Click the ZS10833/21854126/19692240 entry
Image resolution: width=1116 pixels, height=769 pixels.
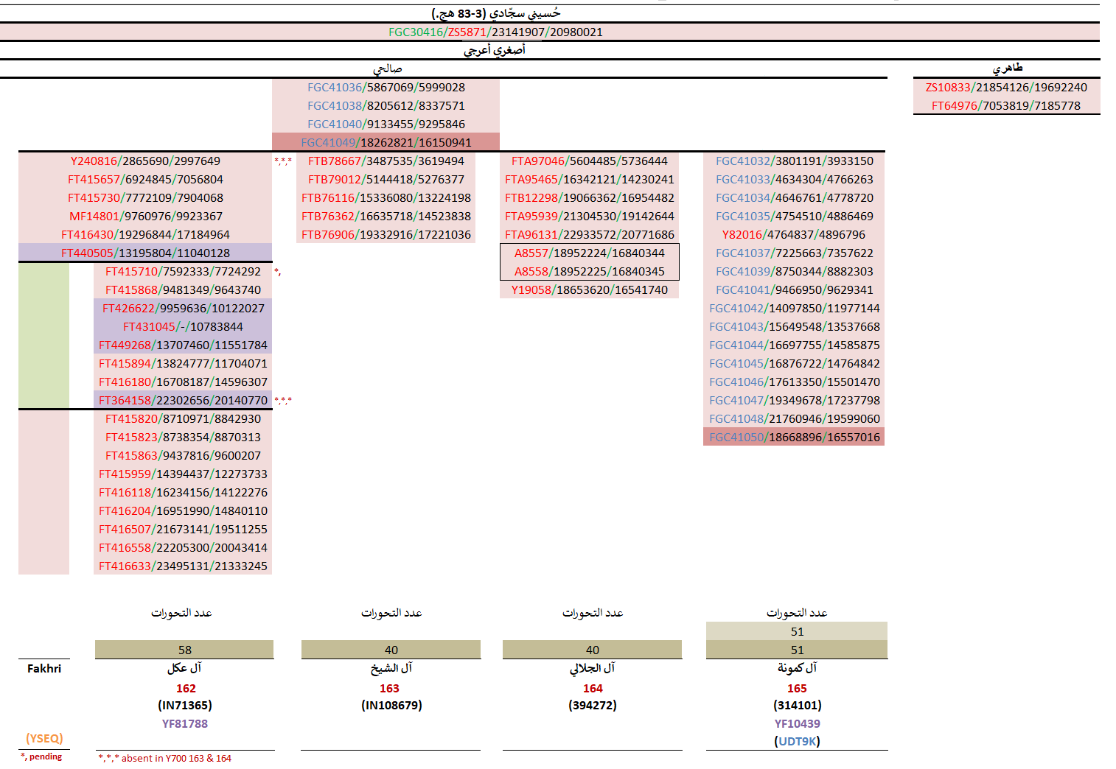(x=1006, y=87)
